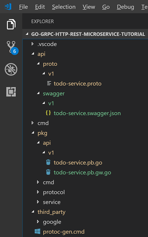The height and width of the screenshot is (237, 148).
Task: Open the Selection menu
Action: 64,7
